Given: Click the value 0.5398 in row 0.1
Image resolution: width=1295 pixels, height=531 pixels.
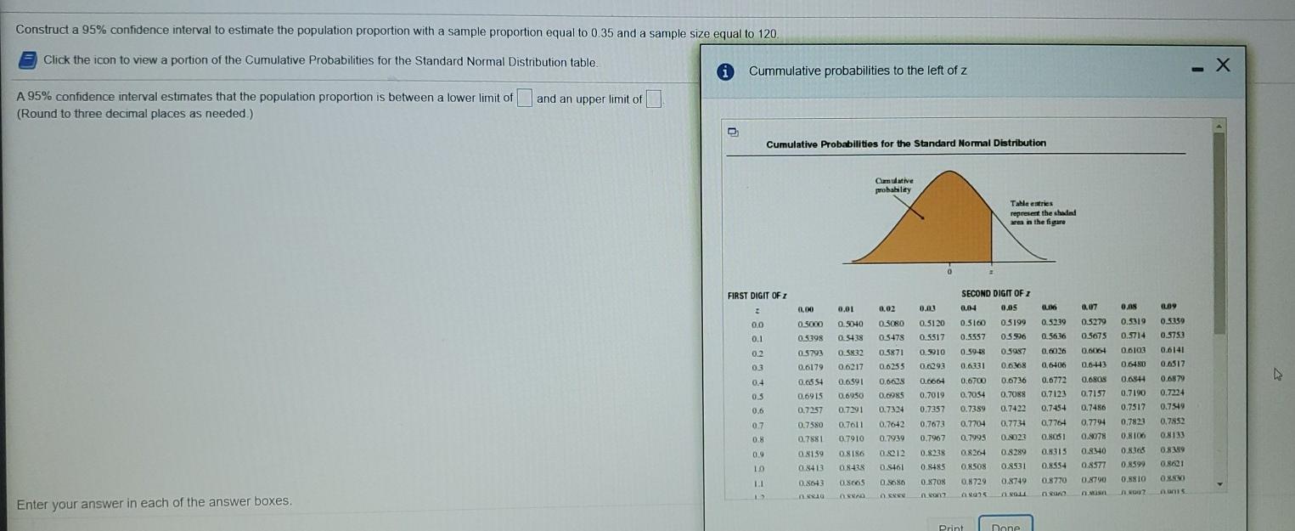Looking at the screenshot, I should click(811, 338).
